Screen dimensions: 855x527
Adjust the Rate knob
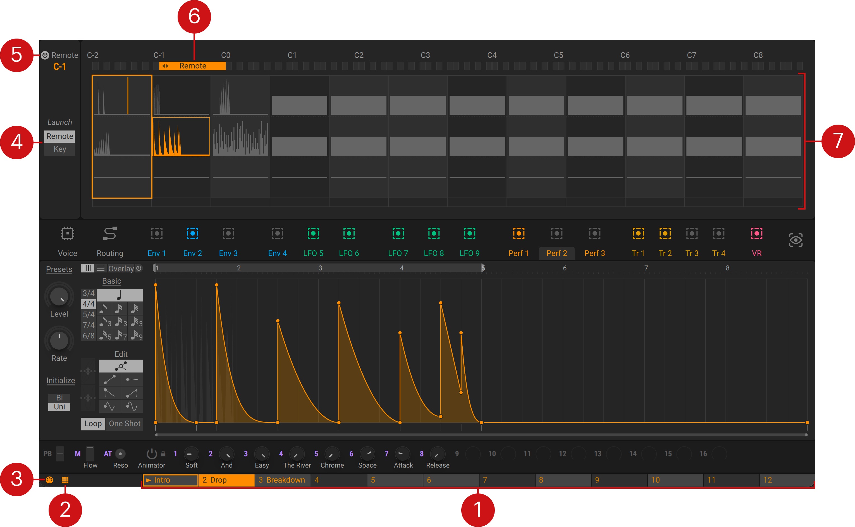pyautogui.click(x=59, y=340)
